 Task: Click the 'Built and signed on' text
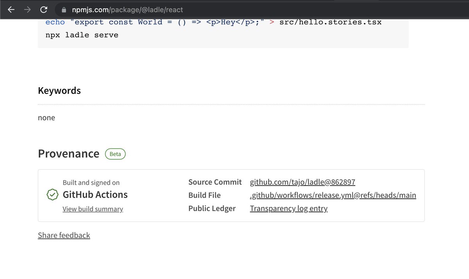pyautogui.click(x=91, y=182)
